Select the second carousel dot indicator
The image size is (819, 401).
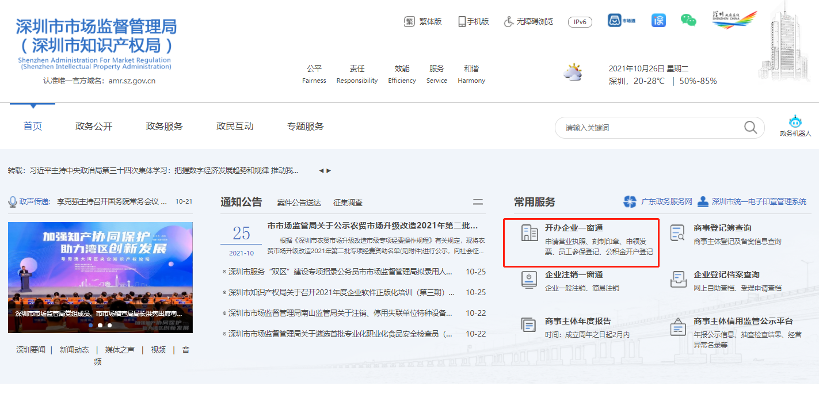(100, 324)
